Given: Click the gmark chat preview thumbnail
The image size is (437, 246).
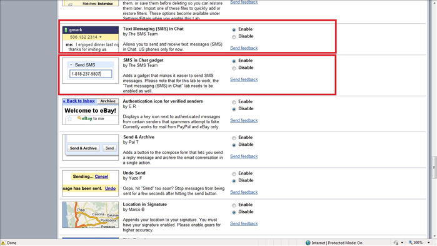Looking at the screenshot, I should tap(91, 39).
